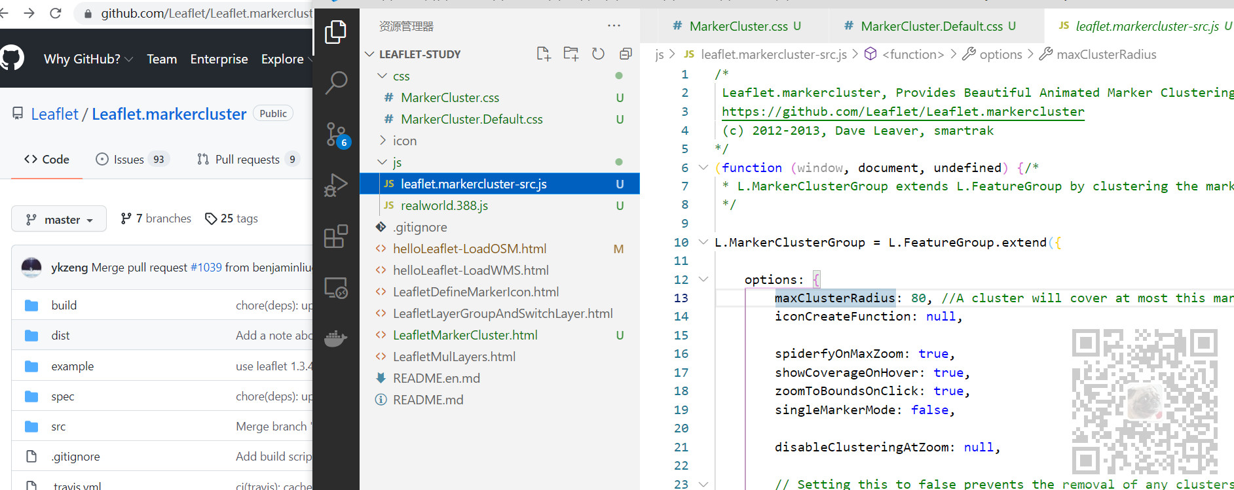The height and width of the screenshot is (490, 1234).
Task: Expand the icon folder
Action: pyautogui.click(x=383, y=140)
